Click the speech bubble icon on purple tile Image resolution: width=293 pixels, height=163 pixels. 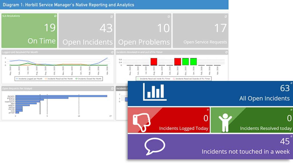click(155, 146)
